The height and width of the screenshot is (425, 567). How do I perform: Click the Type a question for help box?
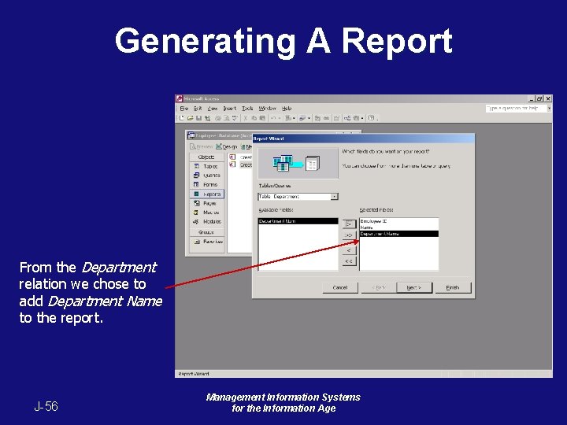[516, 108]
